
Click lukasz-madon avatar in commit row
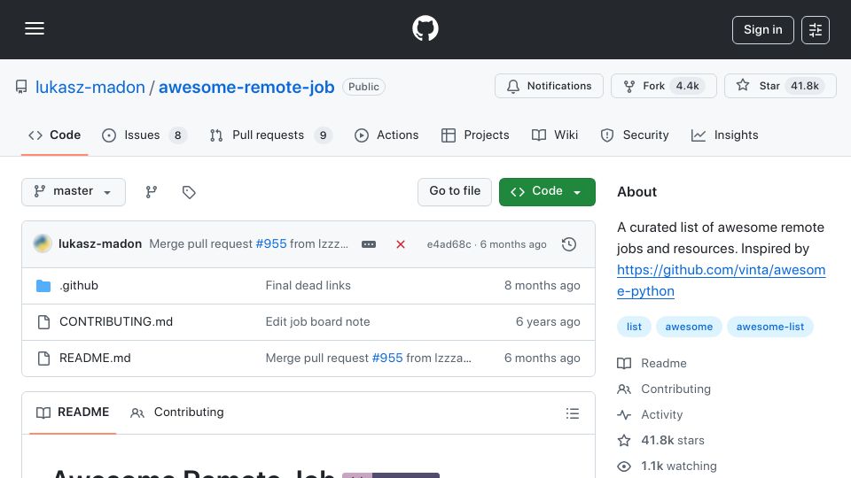coord(43,244)
